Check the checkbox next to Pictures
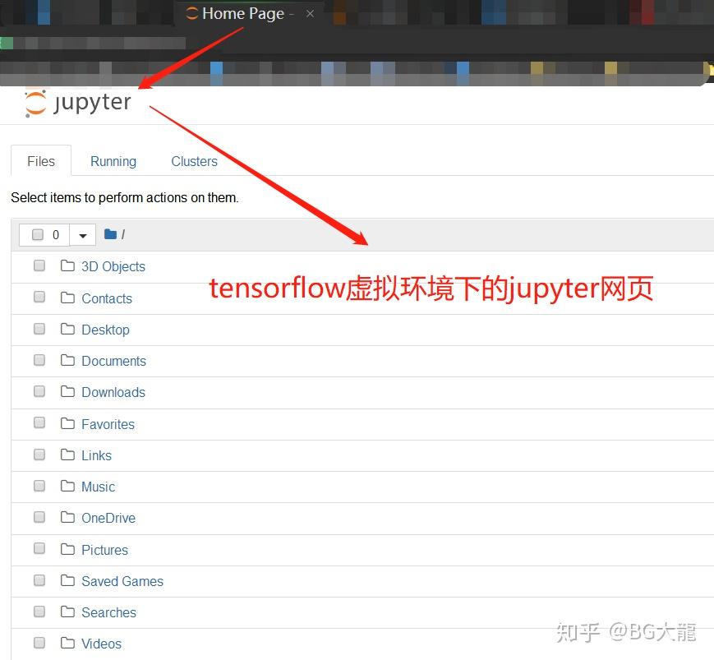The height and width of the screenshot is (660, 714). (x=39, y=548)
